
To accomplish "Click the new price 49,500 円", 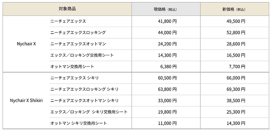I will [x=236, y=21].
